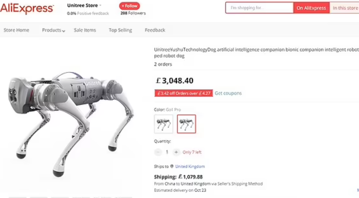Go to Sale Items tab
The width and height of the screenshot is (359, 198).
[85, 30]
